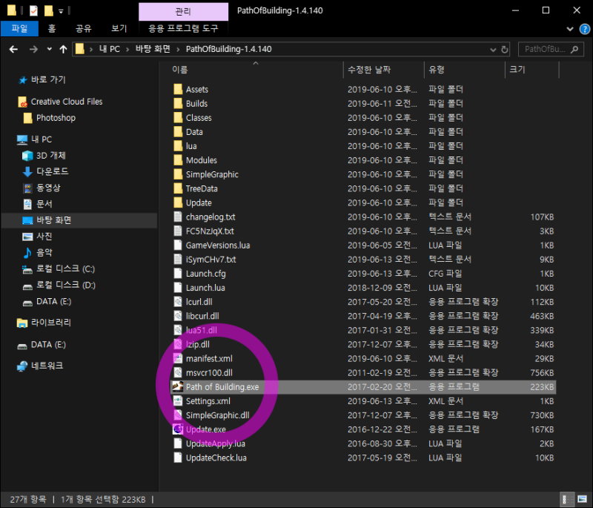Select 바로 가기 in the sidebar
593x508 pixels.
48,80
